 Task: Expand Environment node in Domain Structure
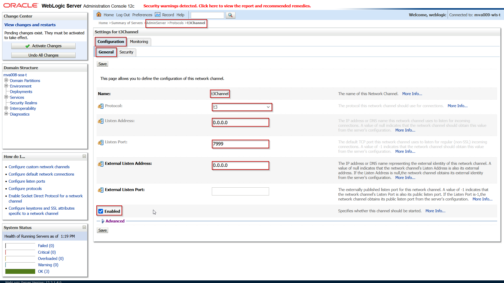coord(6,86)
